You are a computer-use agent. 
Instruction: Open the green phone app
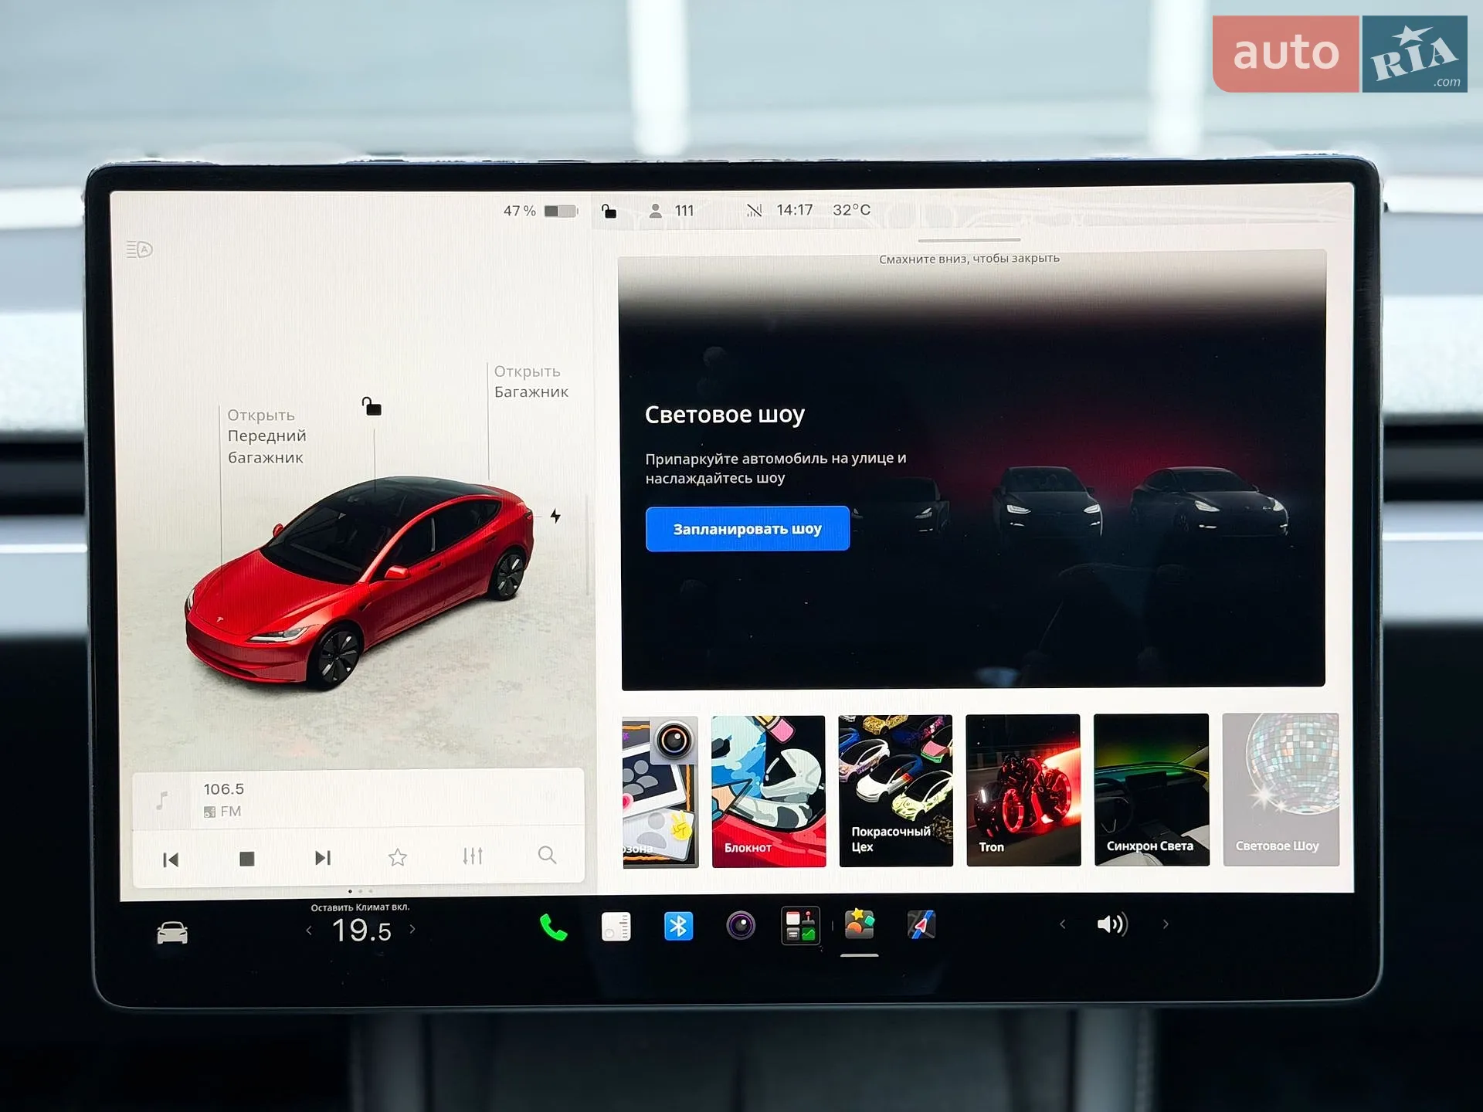coord(553,927)
